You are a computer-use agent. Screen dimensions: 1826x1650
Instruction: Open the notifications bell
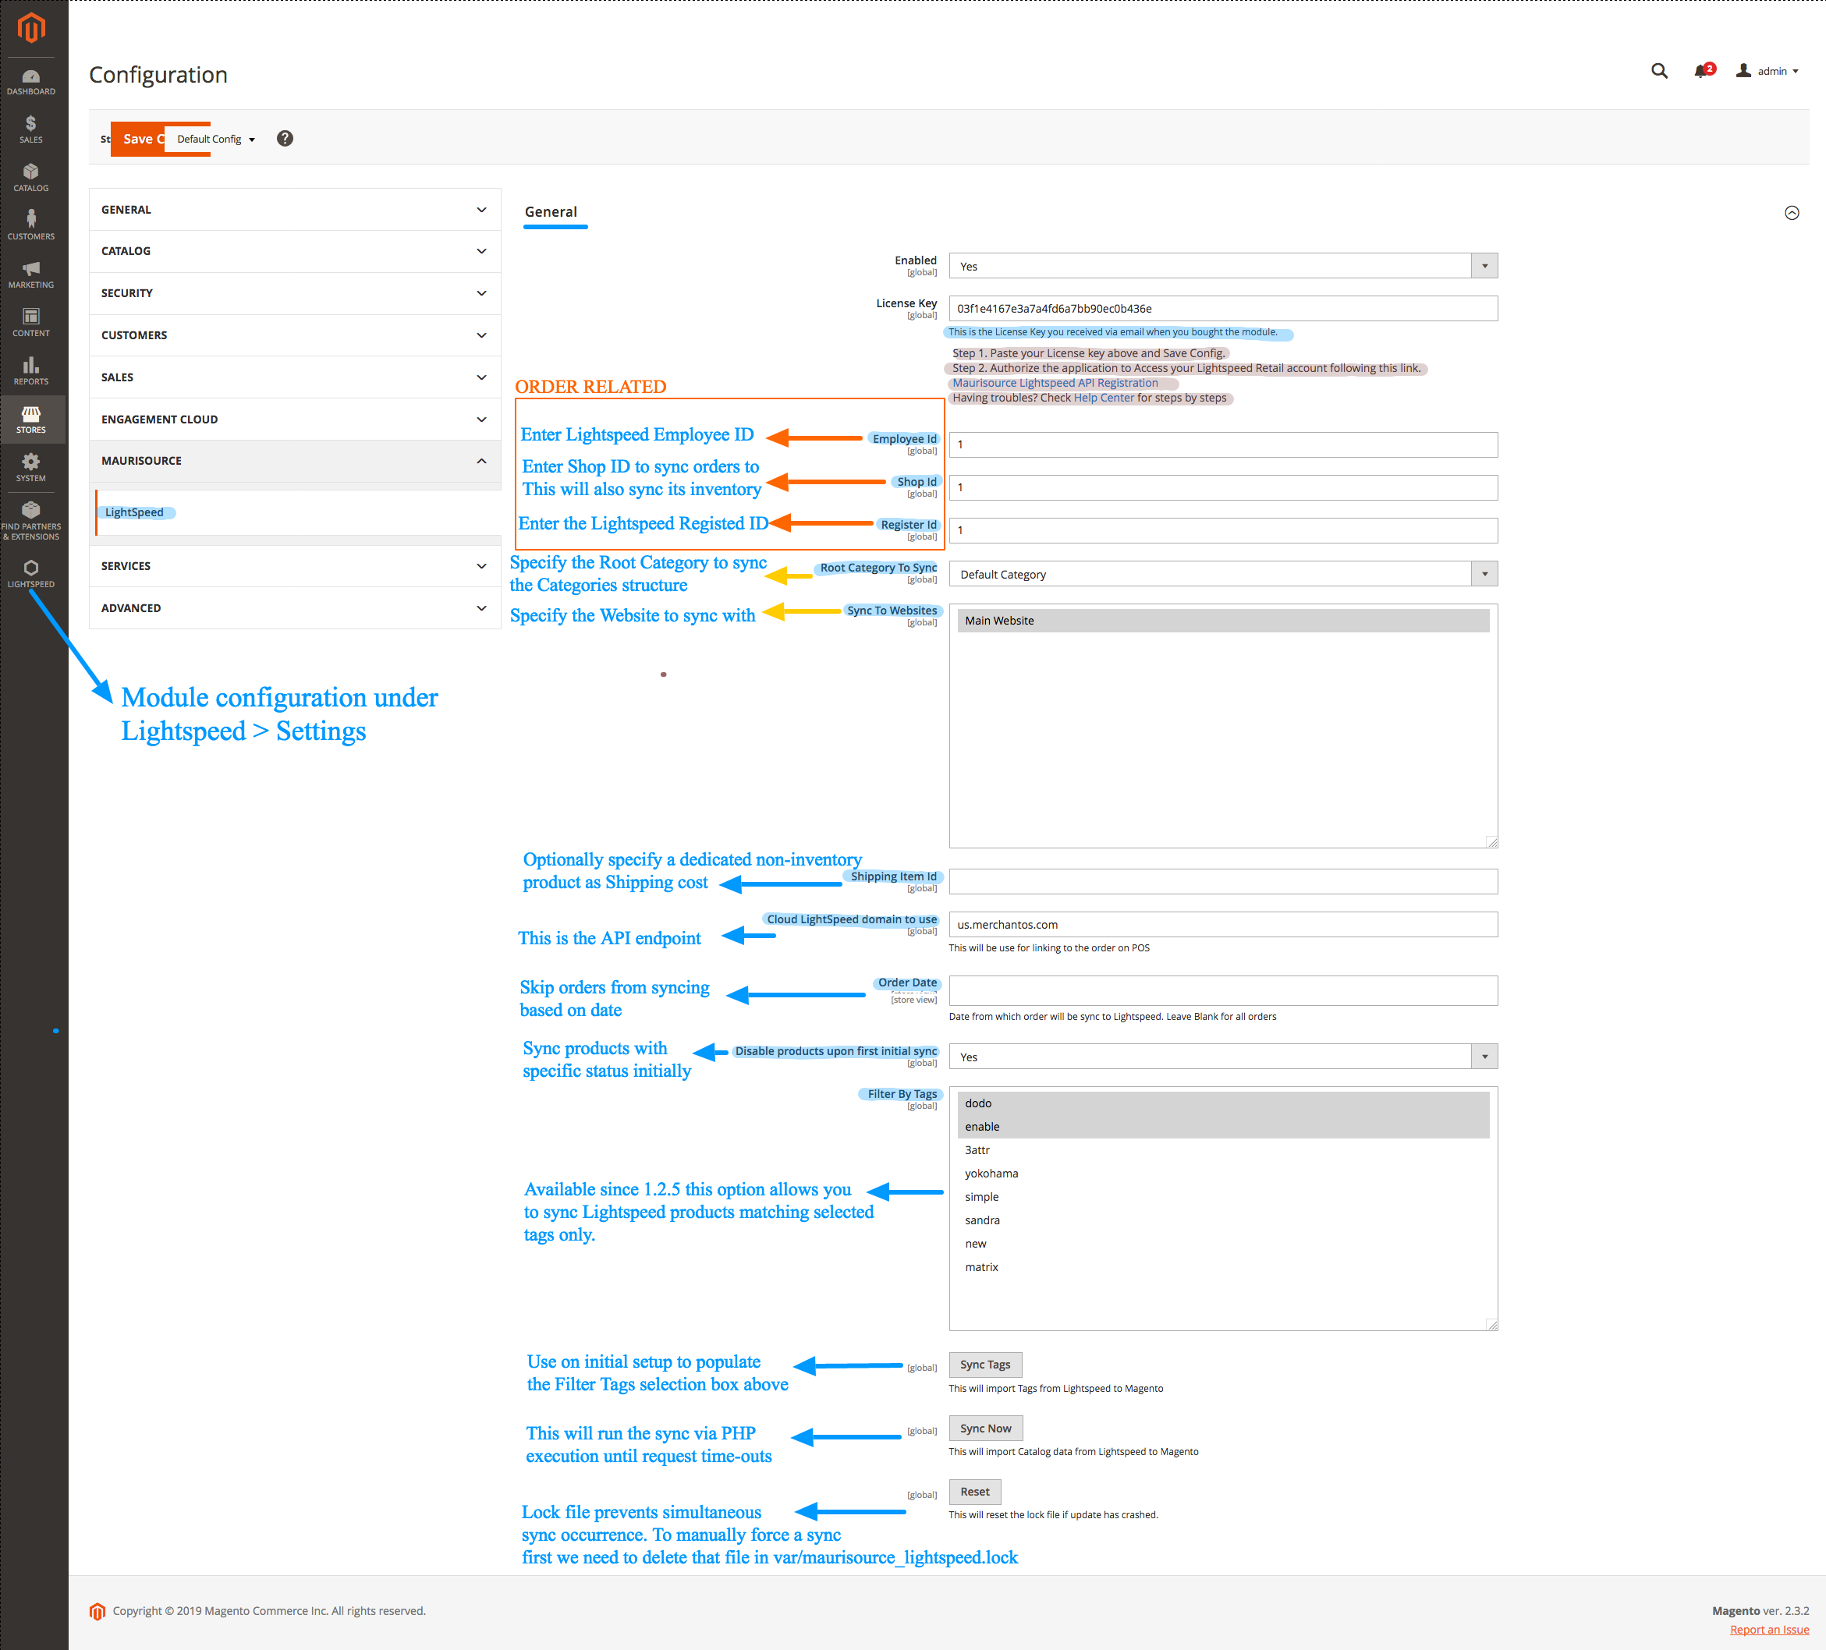[x=1701, y=71]
